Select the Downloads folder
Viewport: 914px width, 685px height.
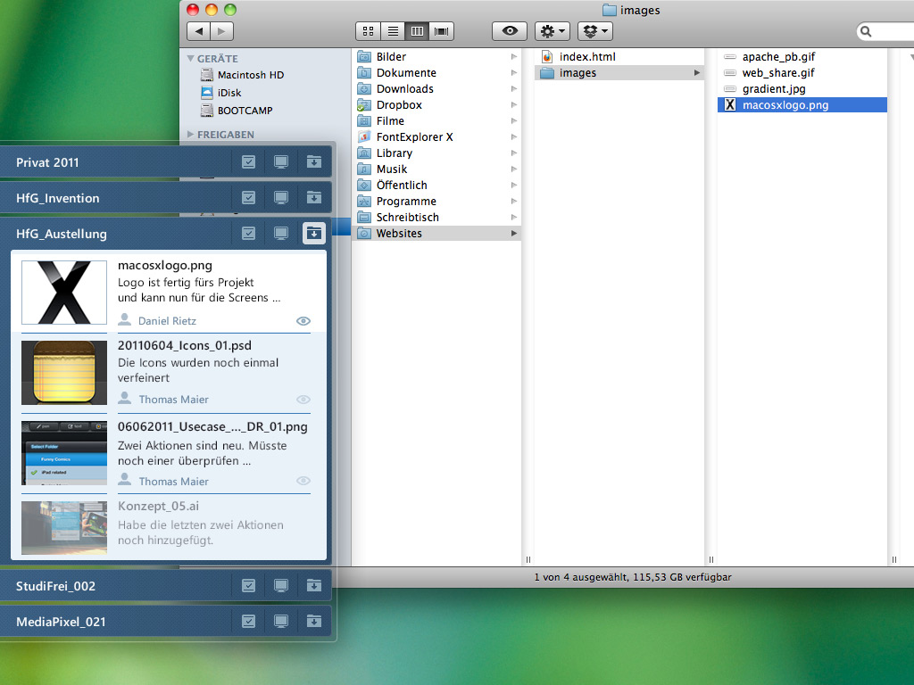point(436,88)
